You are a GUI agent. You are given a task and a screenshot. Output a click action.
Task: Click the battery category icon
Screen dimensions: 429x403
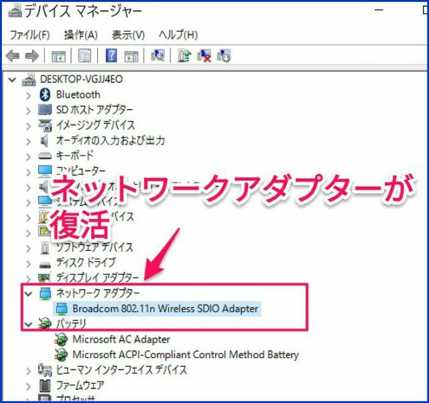(x=45, y=324)
